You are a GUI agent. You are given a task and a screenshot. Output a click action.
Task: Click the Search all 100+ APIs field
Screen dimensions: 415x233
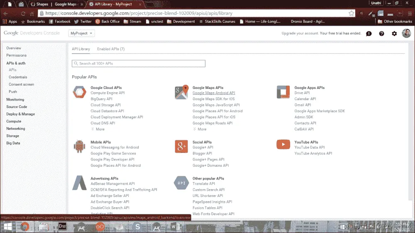coord(139,63)
